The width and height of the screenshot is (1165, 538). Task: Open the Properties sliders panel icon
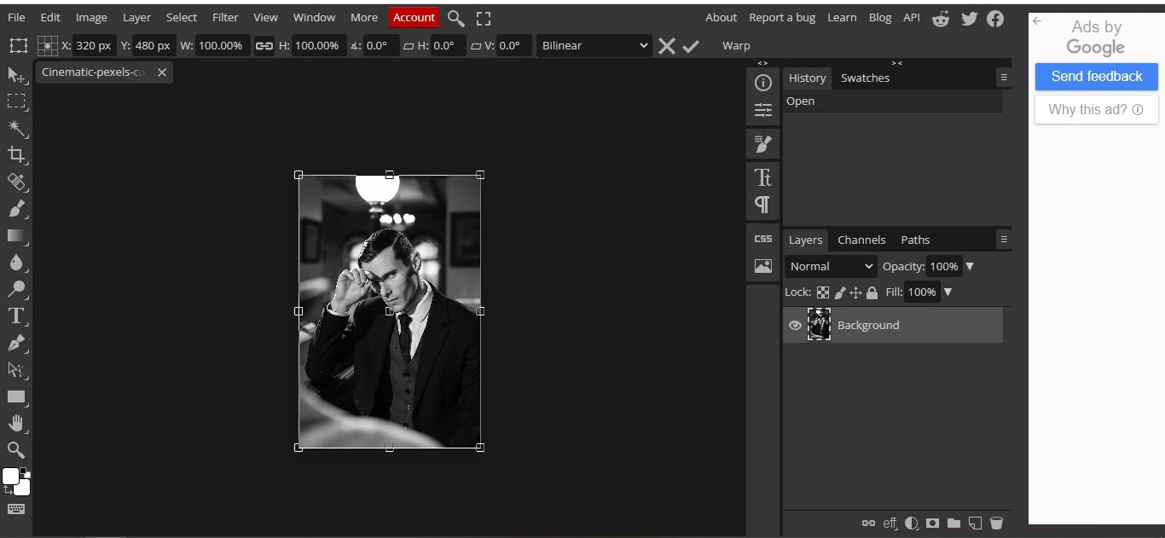click(x=763, y=109)
